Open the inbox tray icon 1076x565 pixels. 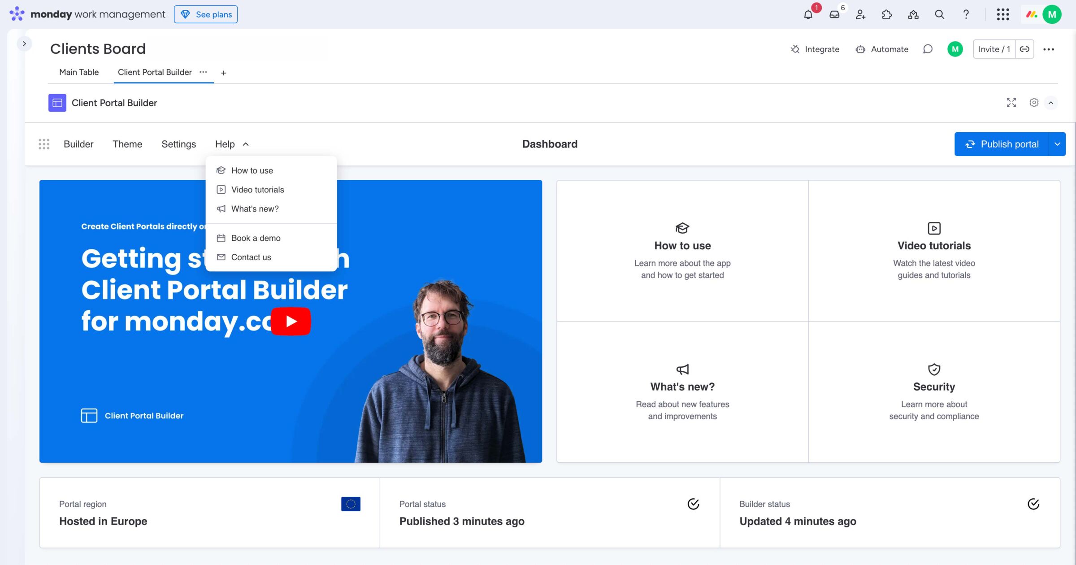[x=834, y=14]
